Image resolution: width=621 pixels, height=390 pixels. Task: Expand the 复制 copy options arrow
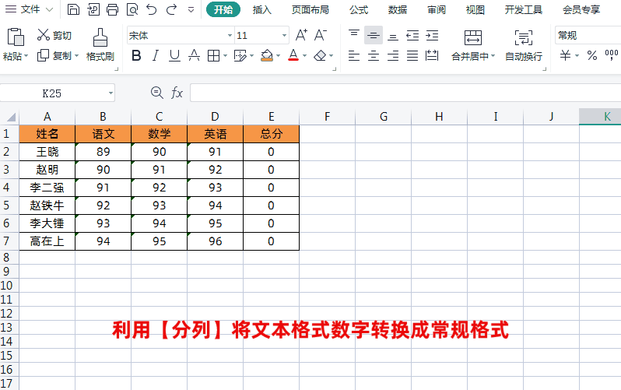point(76,56)
